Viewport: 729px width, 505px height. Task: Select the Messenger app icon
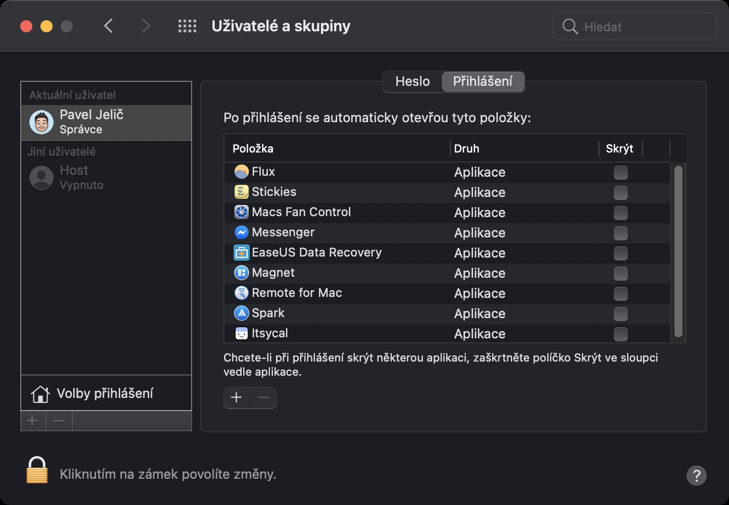[242, 232]
